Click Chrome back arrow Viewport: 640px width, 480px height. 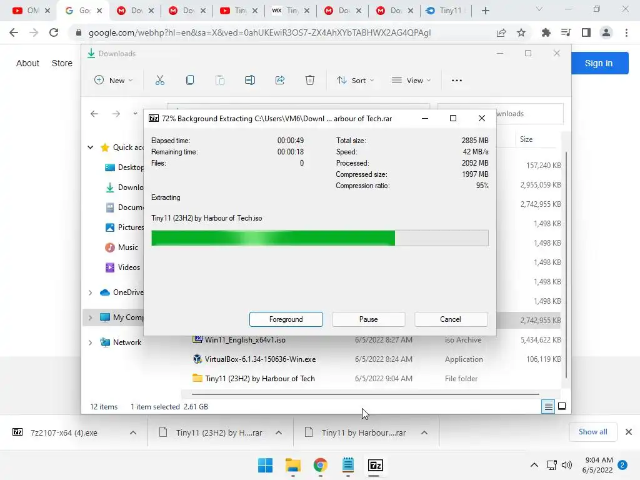(14, 32)
